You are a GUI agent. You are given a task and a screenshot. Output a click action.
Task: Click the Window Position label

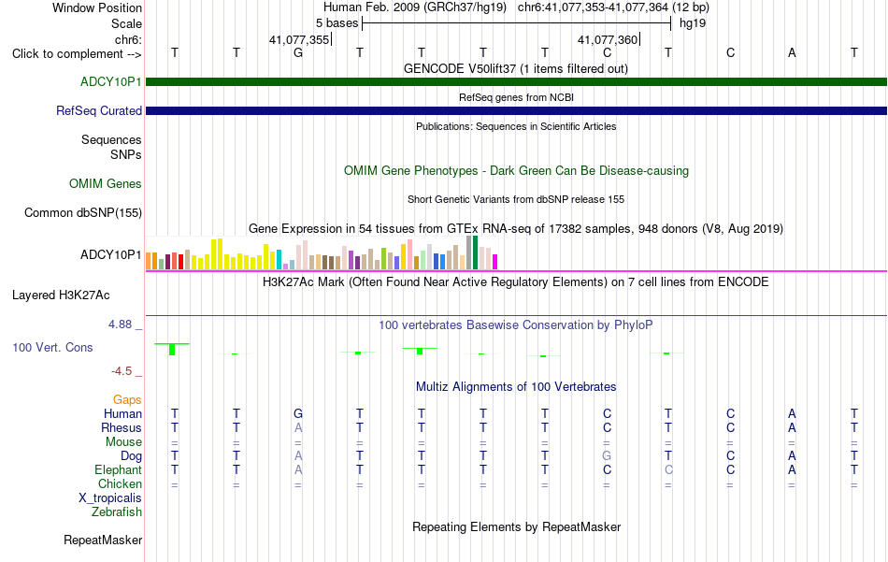coord(97,7)
